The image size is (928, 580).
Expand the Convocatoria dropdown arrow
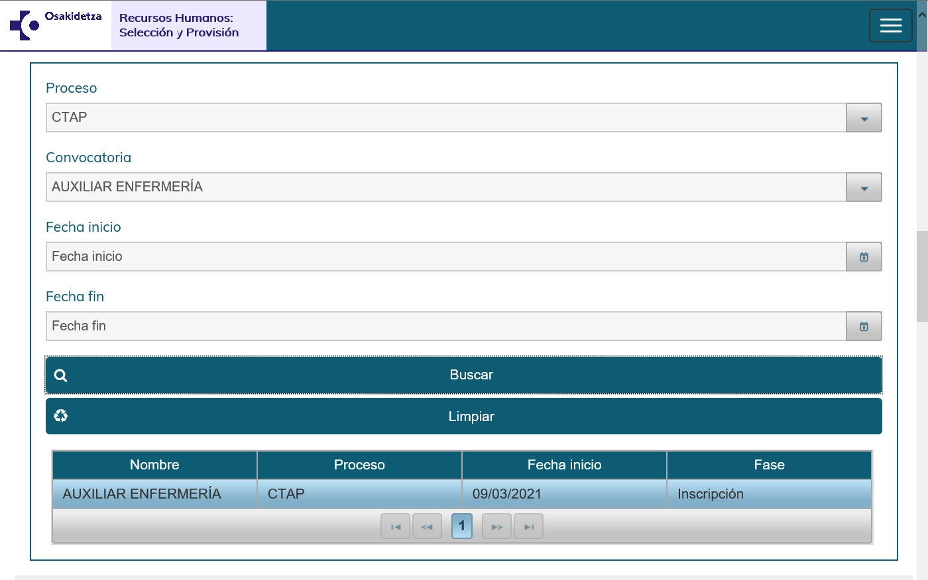[864, 187]
